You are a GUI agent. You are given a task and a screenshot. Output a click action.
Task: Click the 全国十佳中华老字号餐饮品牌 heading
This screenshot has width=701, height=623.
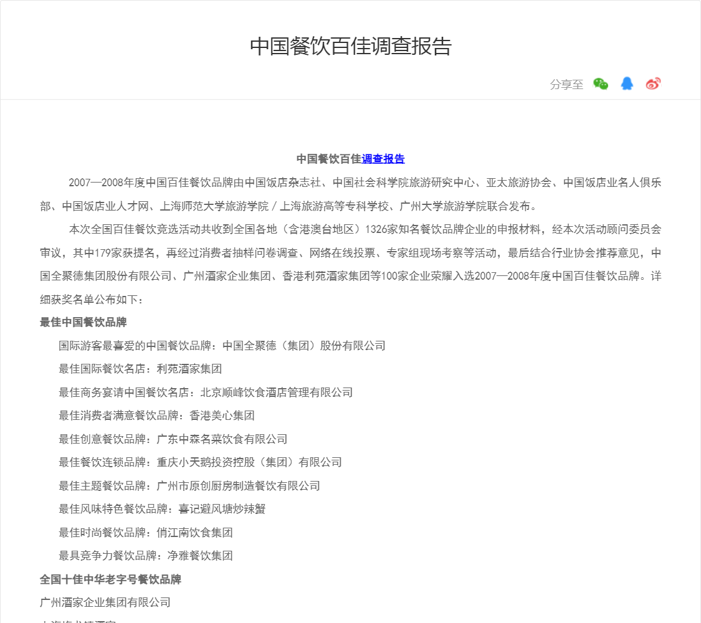[110, 579]
